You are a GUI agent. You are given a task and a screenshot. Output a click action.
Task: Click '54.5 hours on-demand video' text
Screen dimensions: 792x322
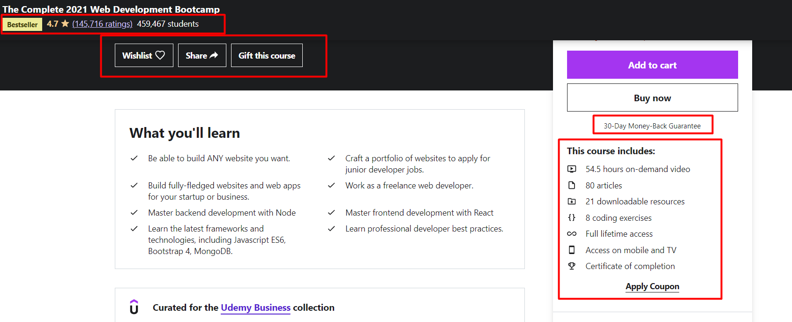[x=638, y=169]
